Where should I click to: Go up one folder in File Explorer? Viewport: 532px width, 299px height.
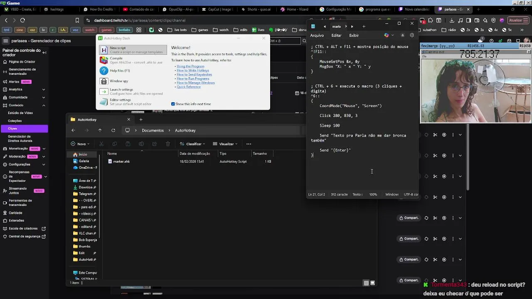point(100,130)
